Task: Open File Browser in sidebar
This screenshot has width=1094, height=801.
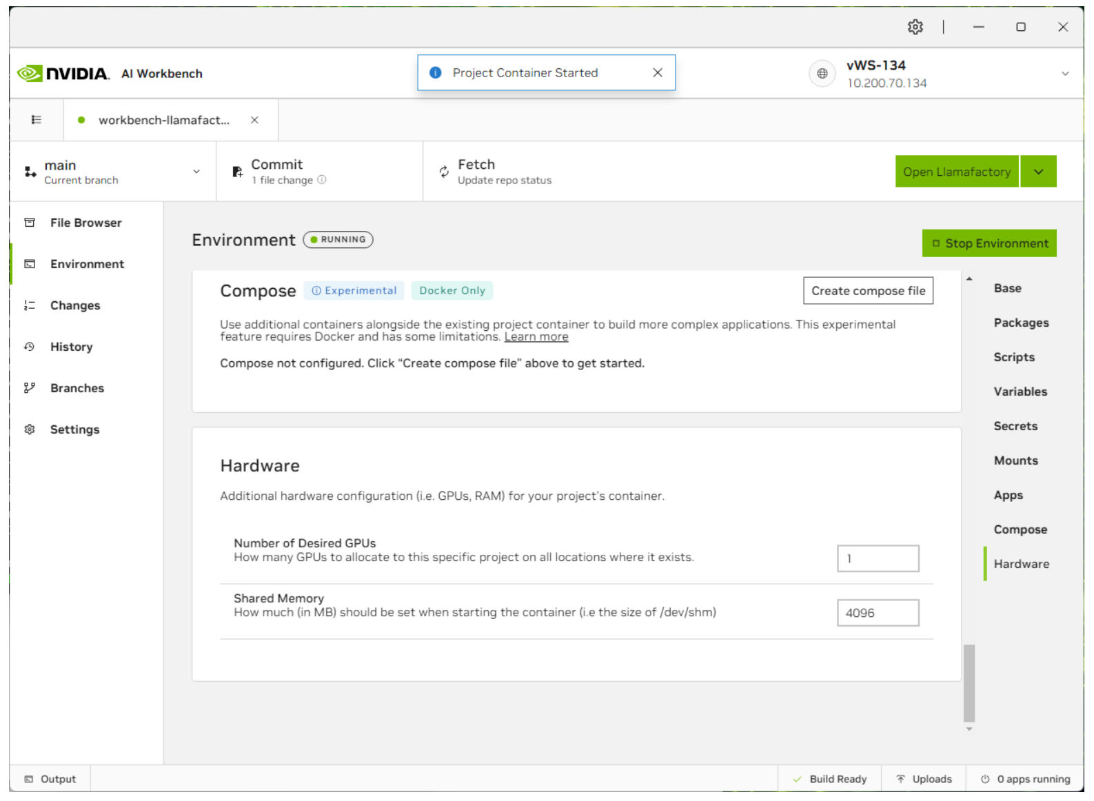Action: click(85, 223)
